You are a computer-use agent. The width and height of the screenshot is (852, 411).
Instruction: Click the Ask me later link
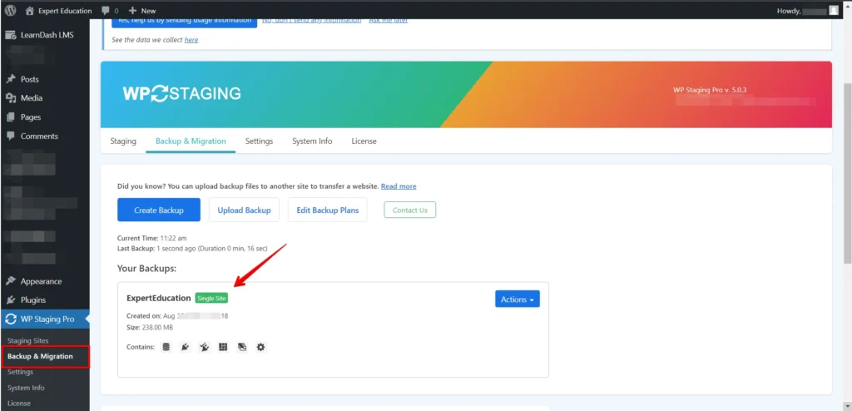389,20
